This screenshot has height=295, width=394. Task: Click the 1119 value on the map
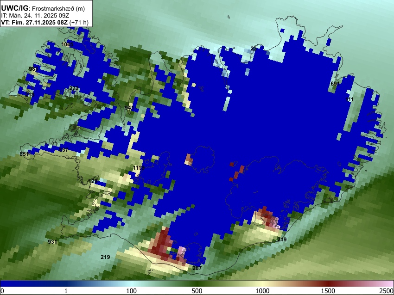click(139, 168)
